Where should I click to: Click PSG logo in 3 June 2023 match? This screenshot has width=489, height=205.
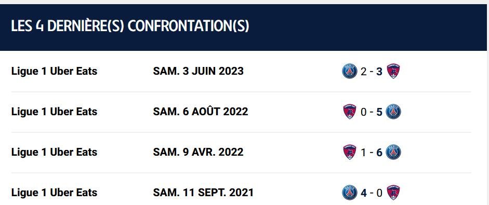(x=349, y=71)
